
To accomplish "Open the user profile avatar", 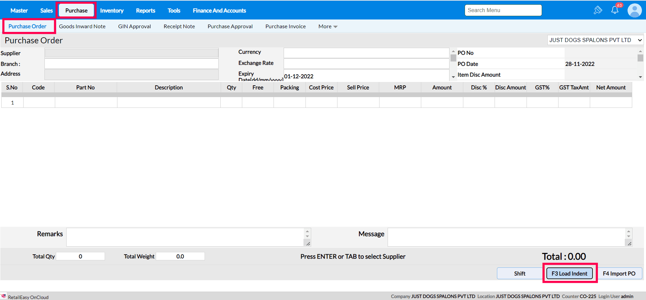I will coord(635,10).
